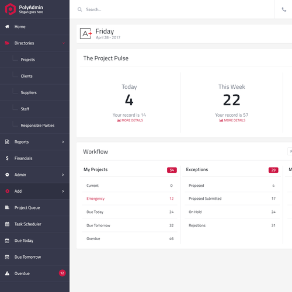Expand the Reports submenu arrow
The height and width of the screenshot is (292, 292).
[x=63, y=142]
